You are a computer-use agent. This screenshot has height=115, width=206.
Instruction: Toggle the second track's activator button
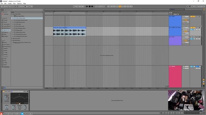pyautogui.click(x=192, y=28)
